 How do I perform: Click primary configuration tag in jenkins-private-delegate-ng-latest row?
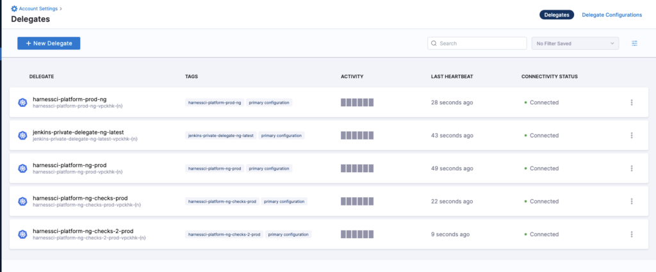click(x=282, y=136)
